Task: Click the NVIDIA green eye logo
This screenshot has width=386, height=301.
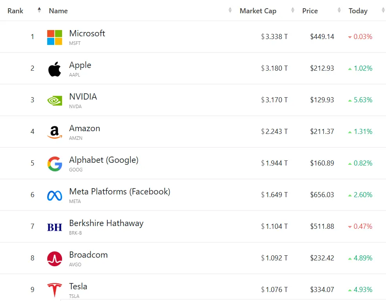Action: pos(55,100)
